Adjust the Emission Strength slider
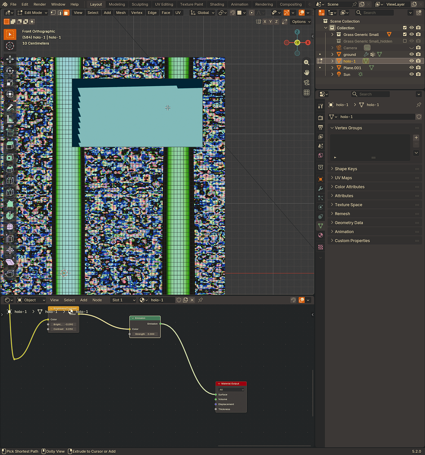This screenshot has width=425, height=455. (144, 334)
